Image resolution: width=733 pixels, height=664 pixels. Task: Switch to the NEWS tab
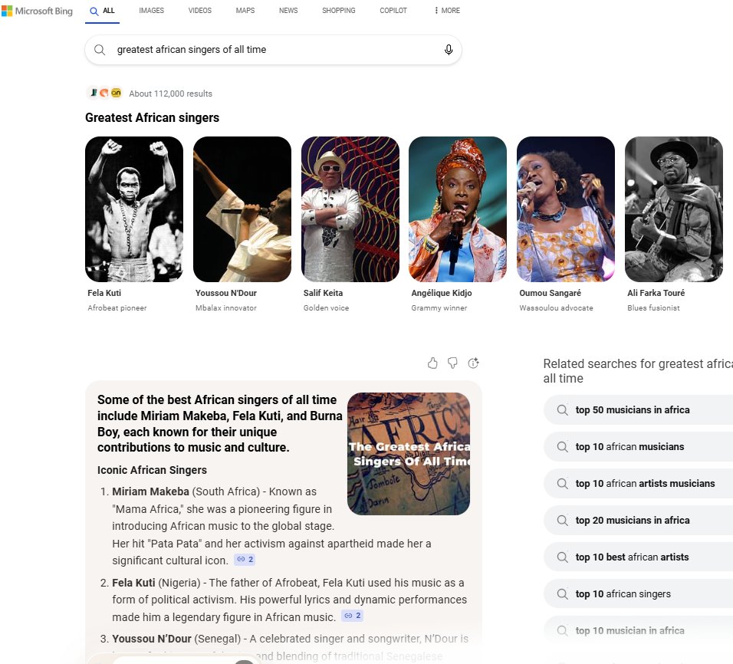click(288, 10)
